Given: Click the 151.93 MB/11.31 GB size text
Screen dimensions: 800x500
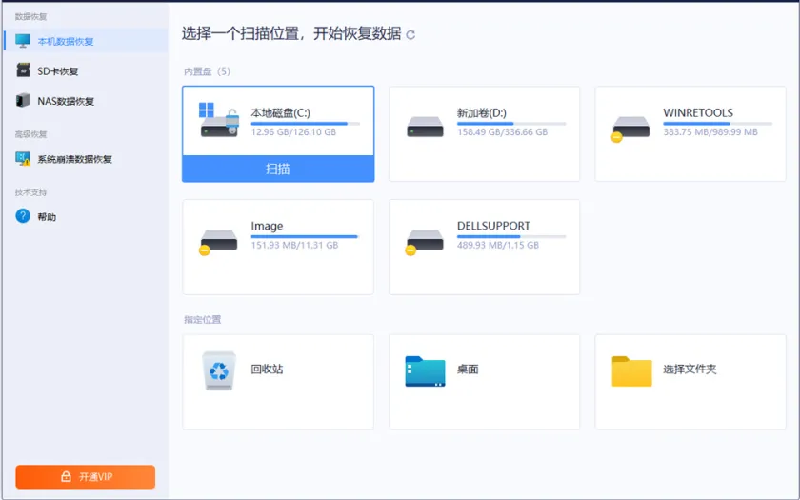Looking at the screenshot, I should coord(294,246).
